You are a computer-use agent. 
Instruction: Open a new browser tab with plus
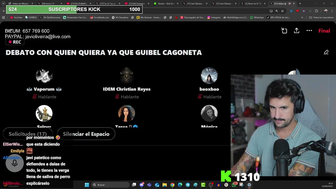[x=300, y=4]
